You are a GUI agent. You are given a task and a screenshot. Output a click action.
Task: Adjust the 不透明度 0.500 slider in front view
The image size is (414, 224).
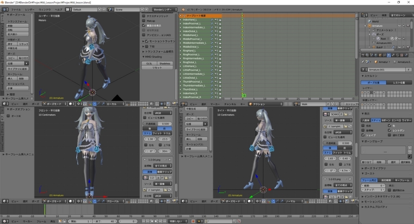157,124
